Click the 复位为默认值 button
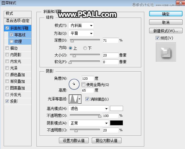 click(107, 141)
